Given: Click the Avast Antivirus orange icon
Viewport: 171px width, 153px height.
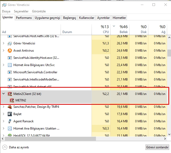Looking at the screenshot, I should [x=10, y=51].
